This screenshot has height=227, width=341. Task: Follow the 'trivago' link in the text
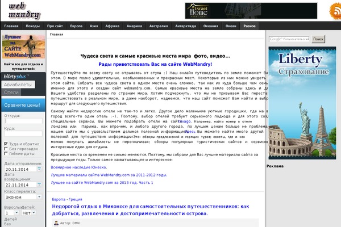click(185, 121)
